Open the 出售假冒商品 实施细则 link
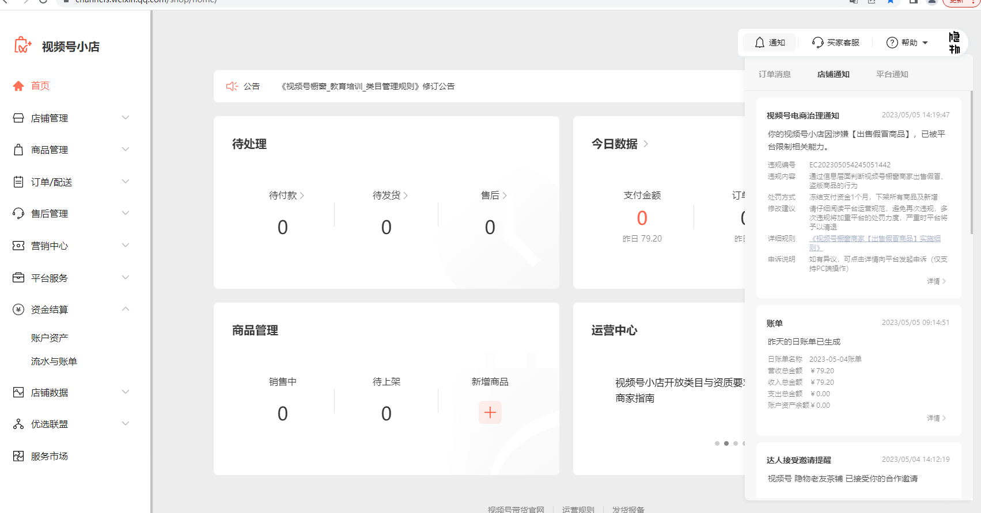The width and height of the screenshot is (981, 513). 874,243
